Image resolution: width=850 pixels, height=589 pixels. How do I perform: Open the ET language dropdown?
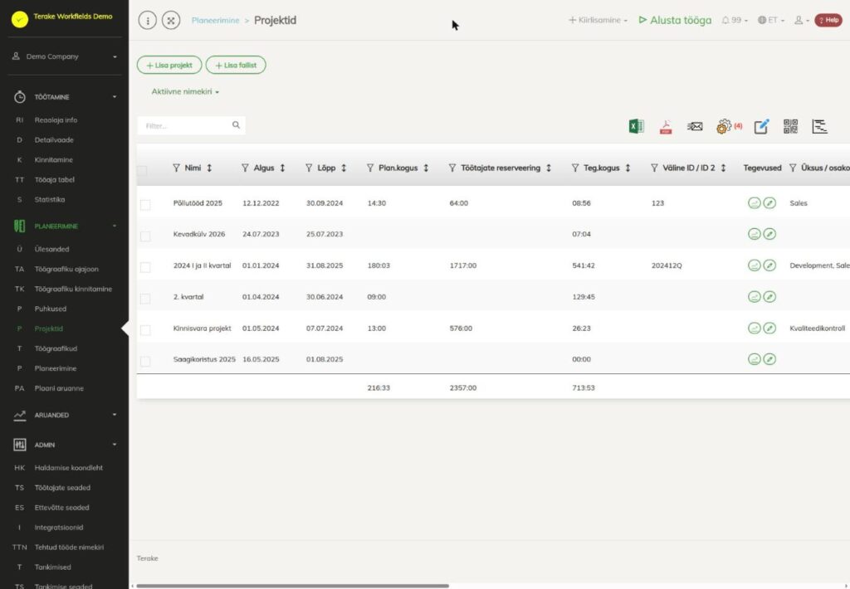771,20
